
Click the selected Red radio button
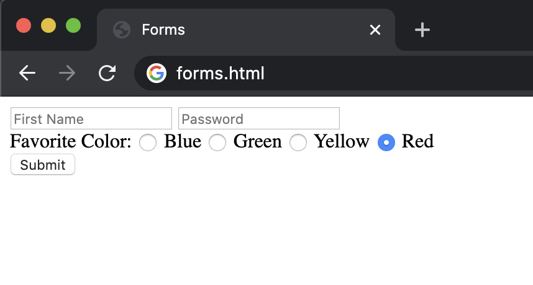[386, 142]
